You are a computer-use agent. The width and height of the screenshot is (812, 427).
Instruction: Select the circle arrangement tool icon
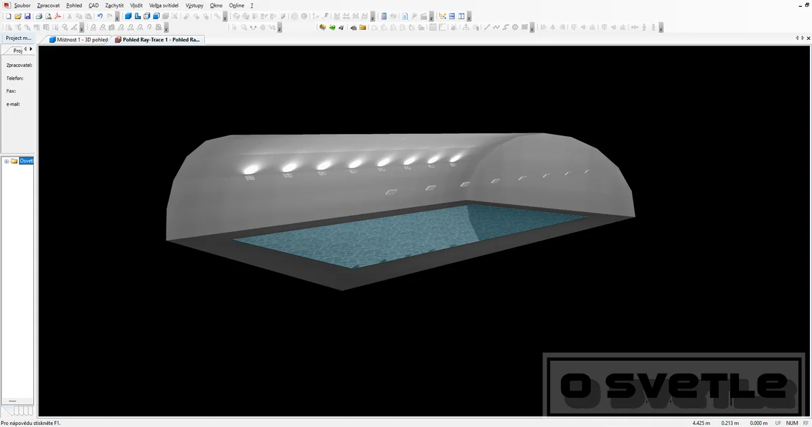(x=515, y=28)
